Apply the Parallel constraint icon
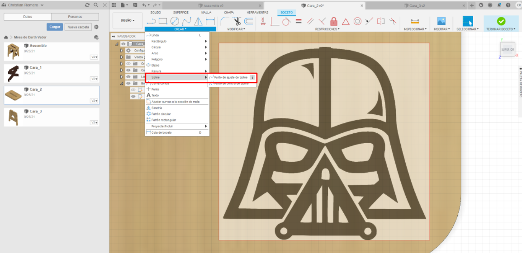 (x=310, y=22)
